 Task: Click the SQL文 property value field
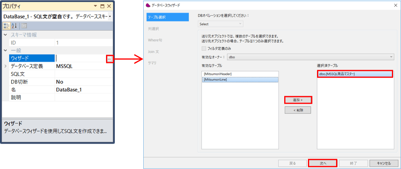[x=83, y=74]
